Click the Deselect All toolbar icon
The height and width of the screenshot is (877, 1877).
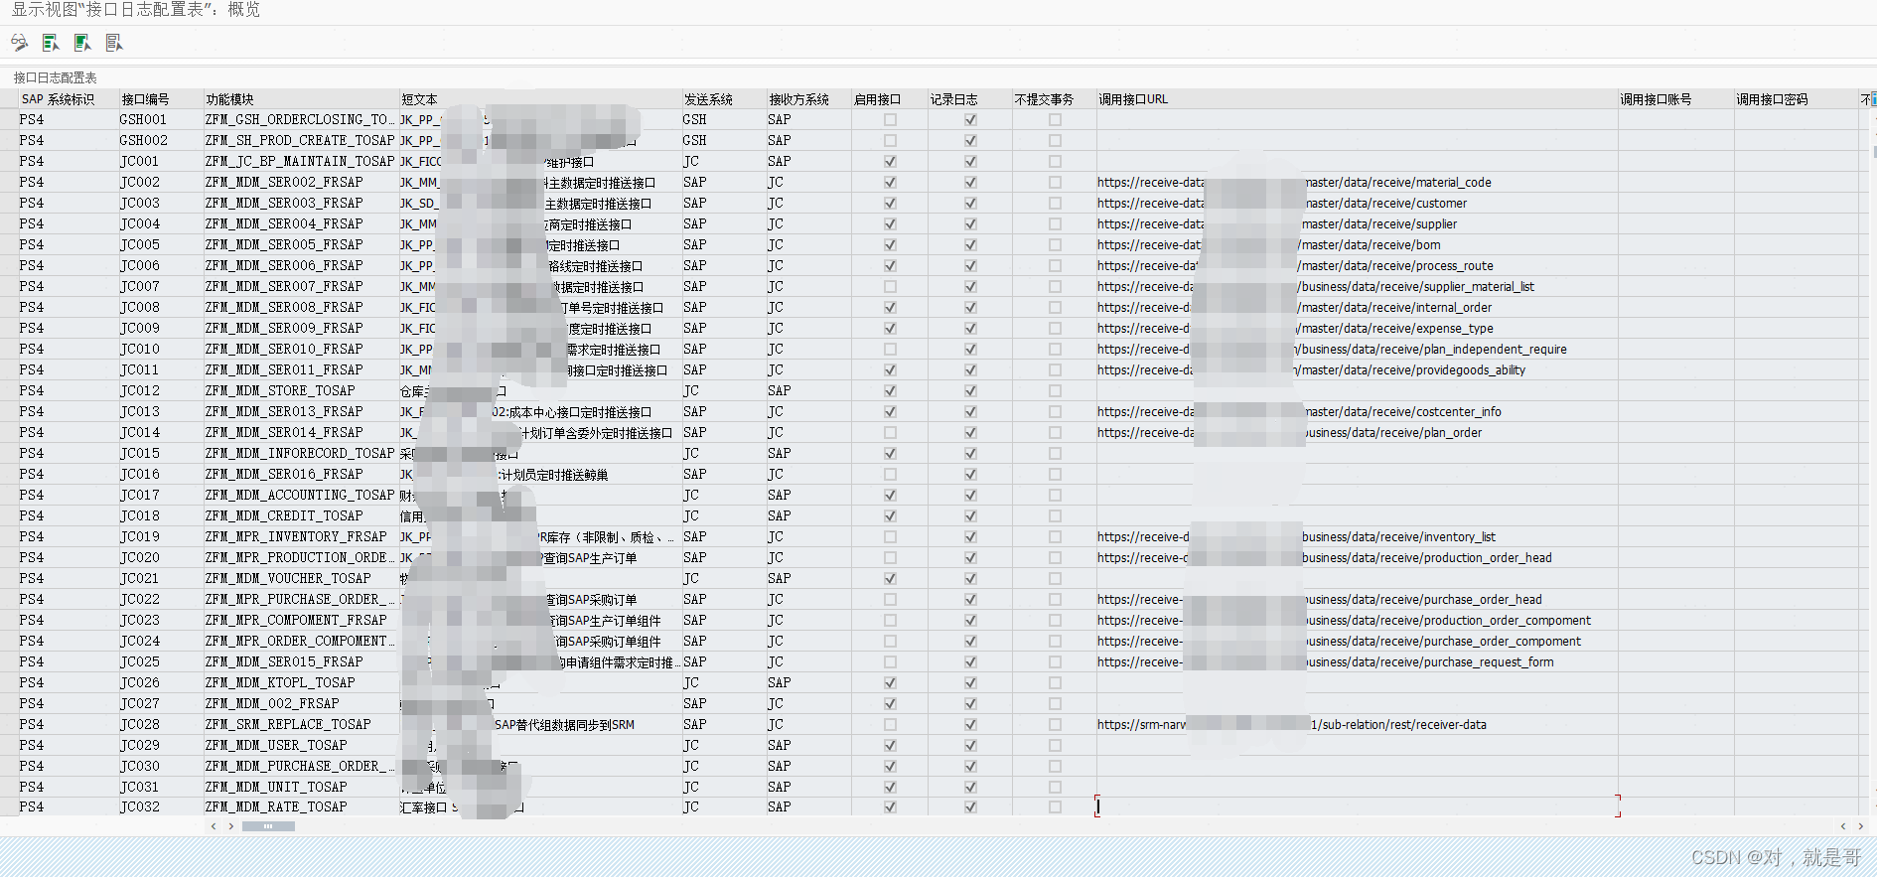[114, 43]
